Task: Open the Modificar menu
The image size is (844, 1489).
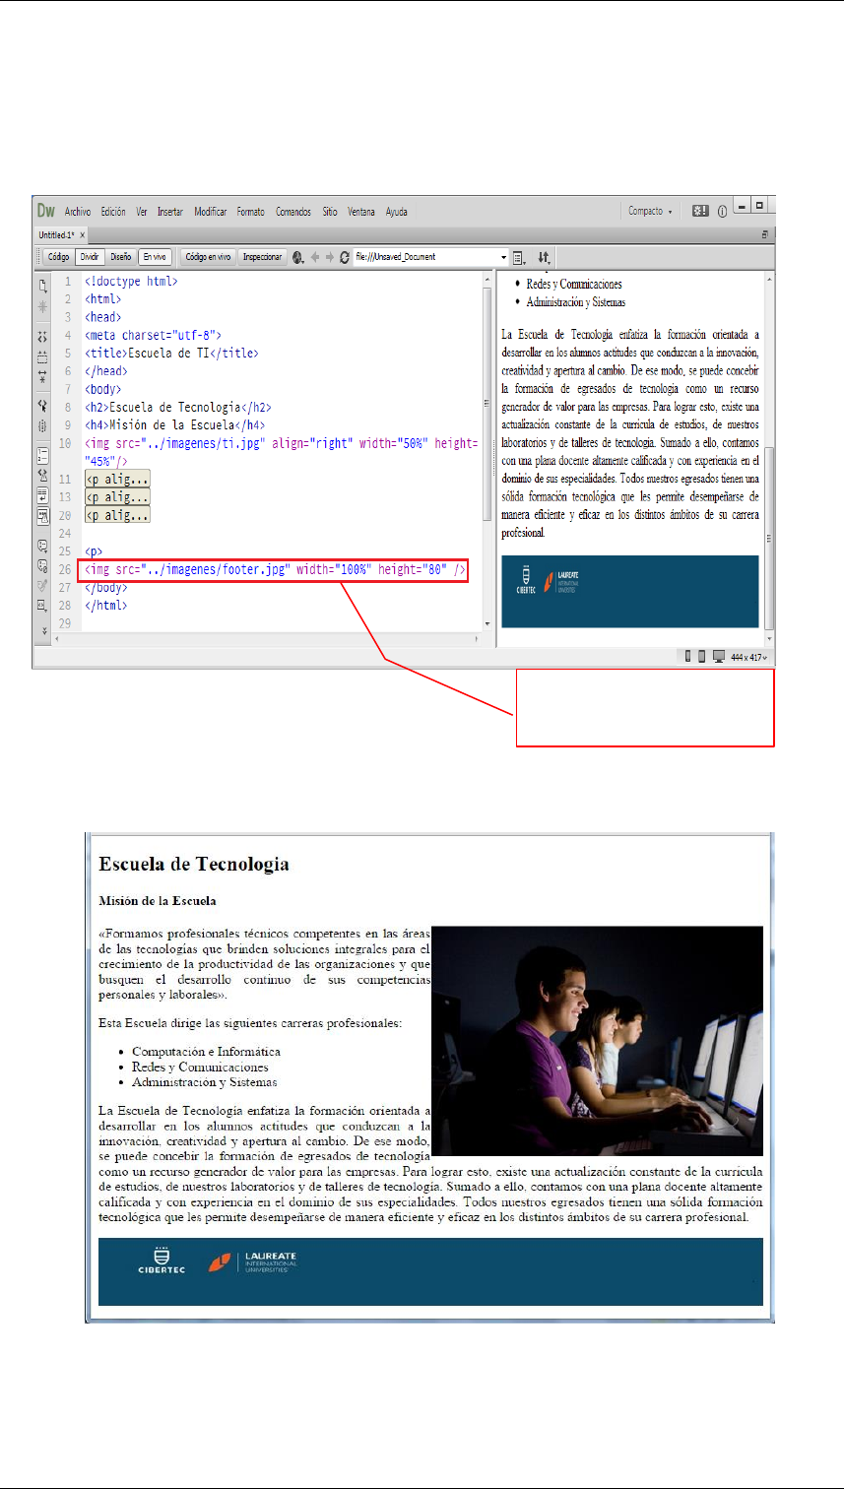Action: click(211, 212)
